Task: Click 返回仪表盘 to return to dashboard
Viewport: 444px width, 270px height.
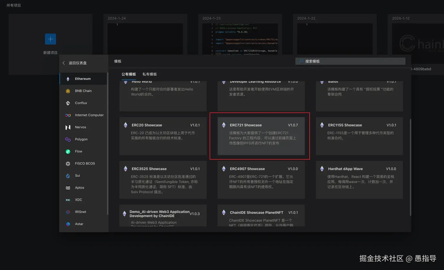Action: [78, 63]
